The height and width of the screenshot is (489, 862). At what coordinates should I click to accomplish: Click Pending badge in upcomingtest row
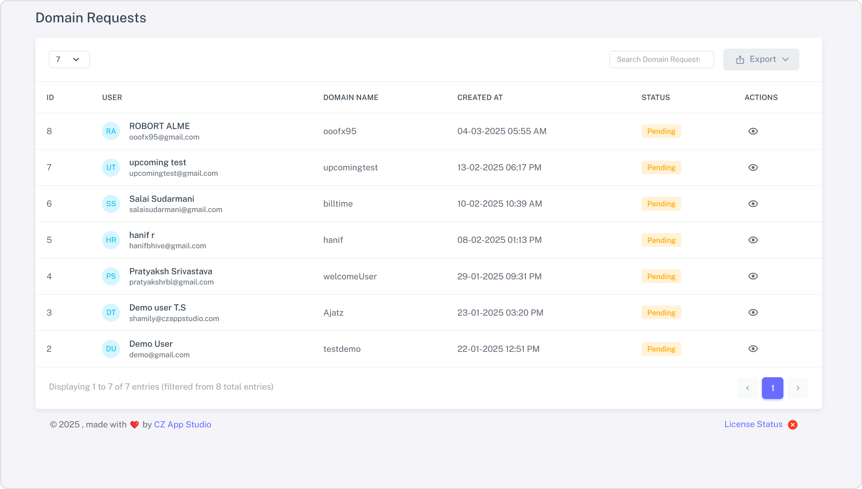(661, 168)
